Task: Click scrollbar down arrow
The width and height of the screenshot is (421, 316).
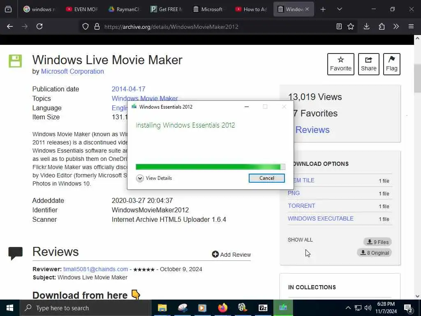Action: click(417, 296)
